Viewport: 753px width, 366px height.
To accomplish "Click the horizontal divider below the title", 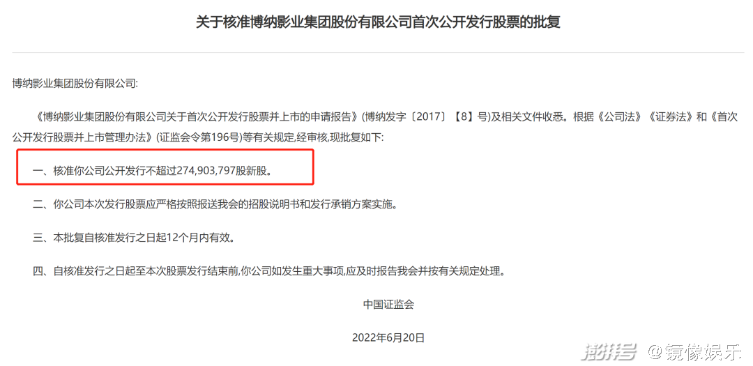I will coord(378,52).
